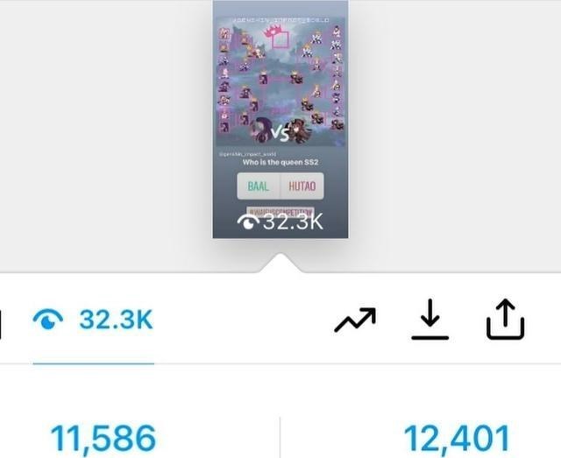Tap the hashtag sticker below the poll

(x=280, y=211)
